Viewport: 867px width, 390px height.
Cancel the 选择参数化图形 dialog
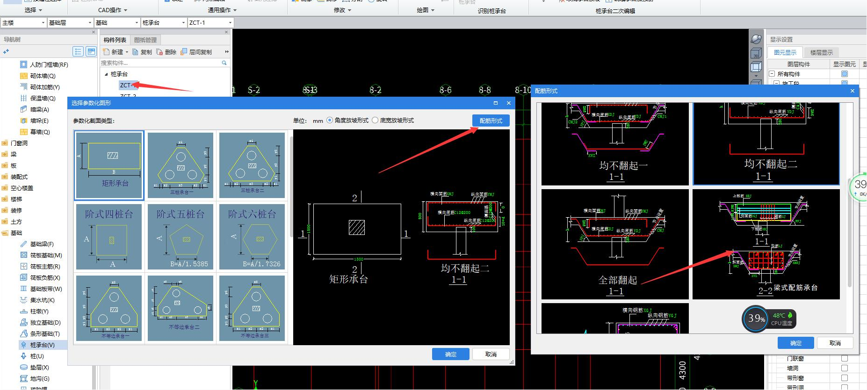[491, 354]
